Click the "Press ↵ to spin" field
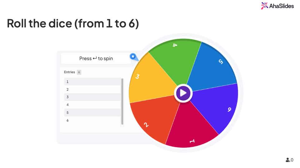 pos(96,58)
